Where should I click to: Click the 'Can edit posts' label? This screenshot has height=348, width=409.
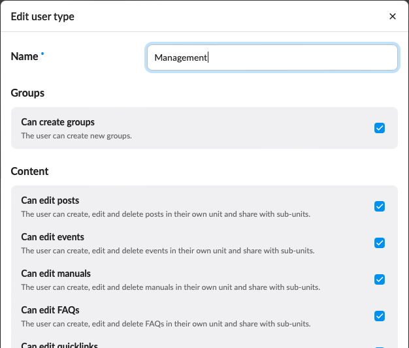pyautogui.click(x=50, y=200)
